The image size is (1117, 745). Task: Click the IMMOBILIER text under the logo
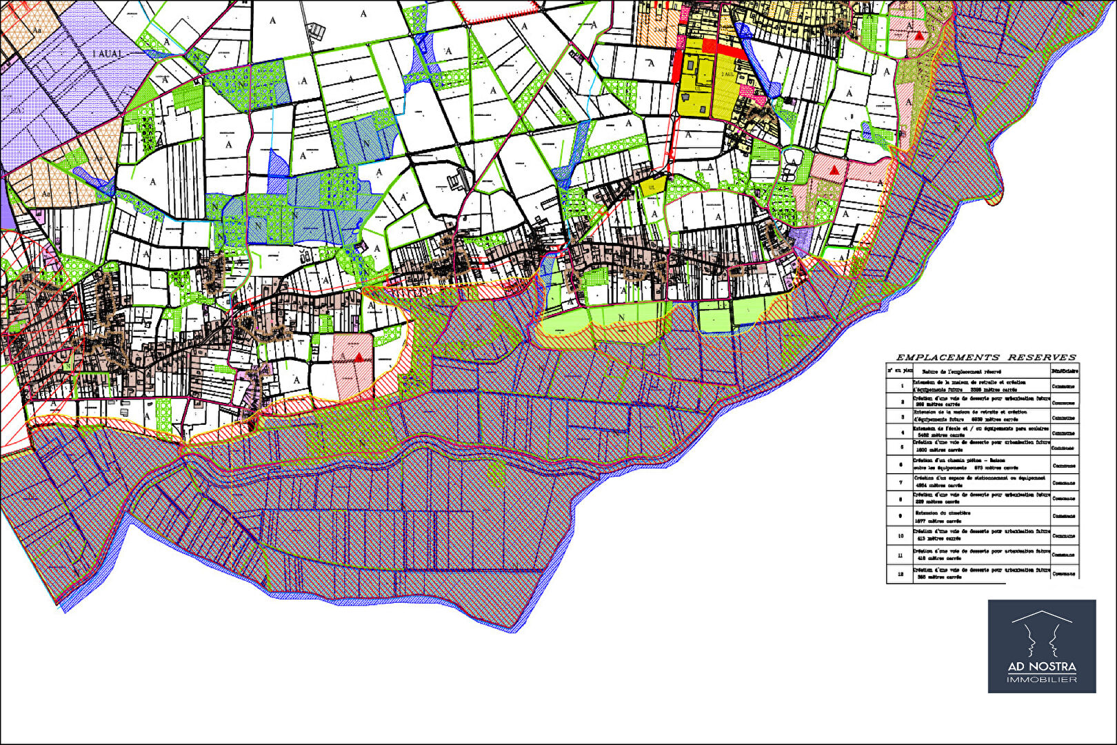pyautogui.click(x=1041, y=679)
